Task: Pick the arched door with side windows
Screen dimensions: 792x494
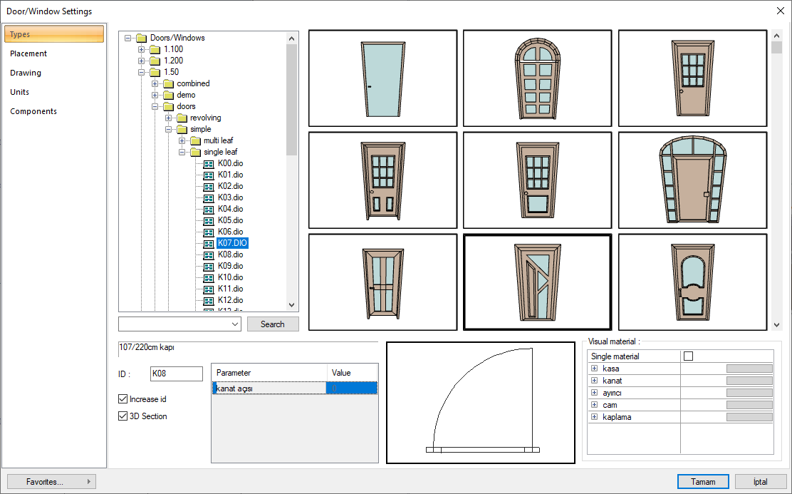Action: [692, 180]
